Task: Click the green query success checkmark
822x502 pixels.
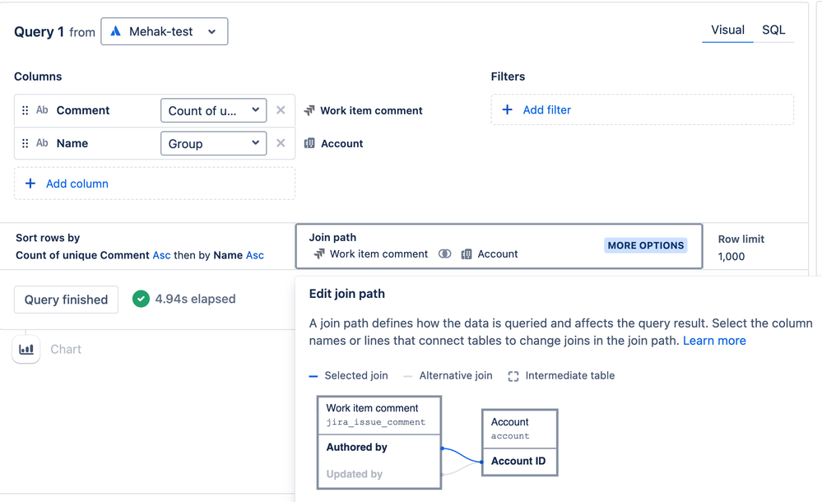Action: [141, 299]
